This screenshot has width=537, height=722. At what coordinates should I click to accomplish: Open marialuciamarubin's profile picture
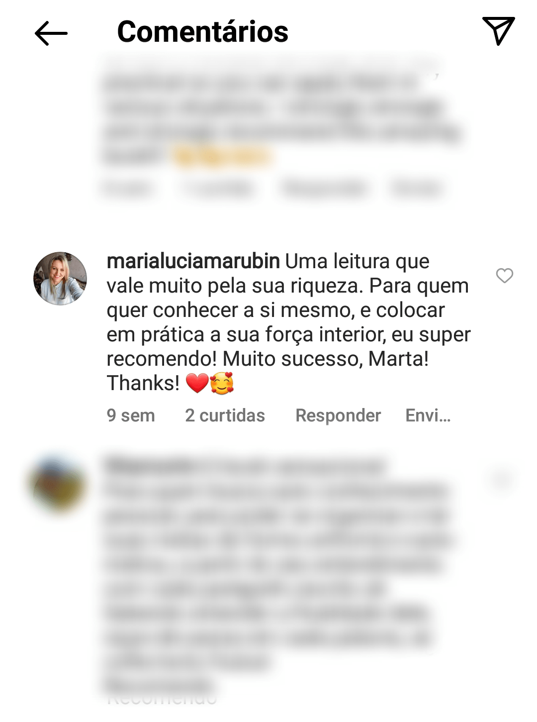click(60, 278)
